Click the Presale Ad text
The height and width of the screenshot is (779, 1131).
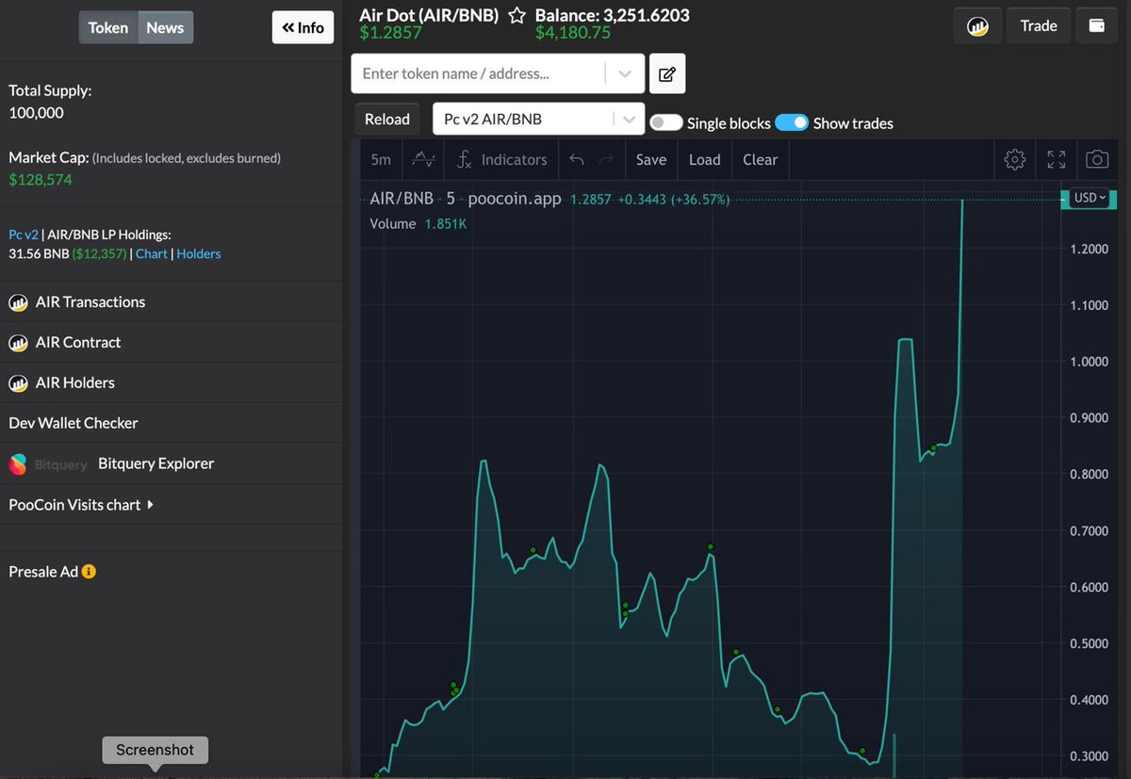point(43,572)
